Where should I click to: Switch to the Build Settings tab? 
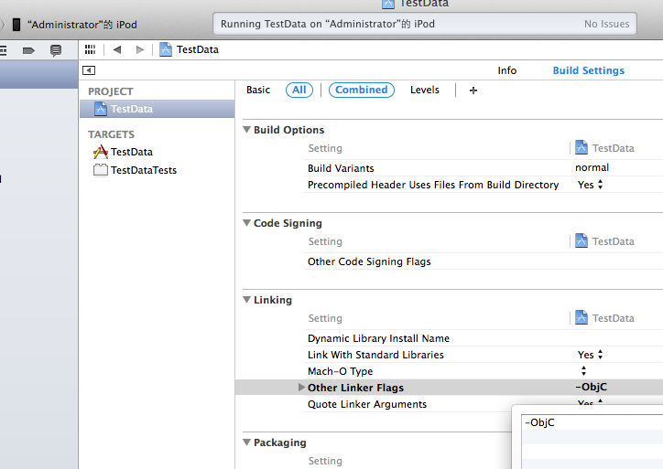tap(589, 70)
